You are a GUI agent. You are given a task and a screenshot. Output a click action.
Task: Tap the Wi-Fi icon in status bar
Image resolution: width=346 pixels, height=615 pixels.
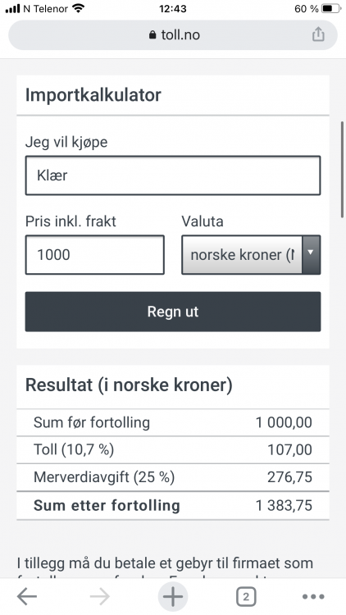(79, 8)
